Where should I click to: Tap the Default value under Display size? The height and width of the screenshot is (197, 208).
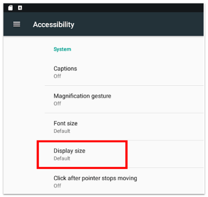[x=62, y=158]
